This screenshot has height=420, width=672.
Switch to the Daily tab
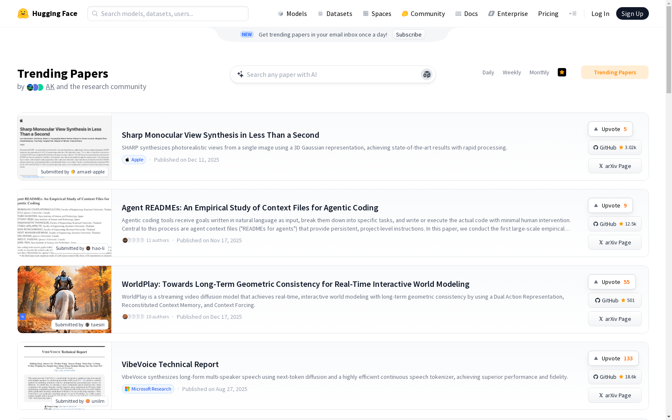coord(488,72)
